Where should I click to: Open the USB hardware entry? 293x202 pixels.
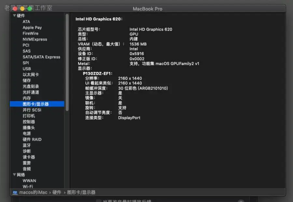click(x=27, y=69)
